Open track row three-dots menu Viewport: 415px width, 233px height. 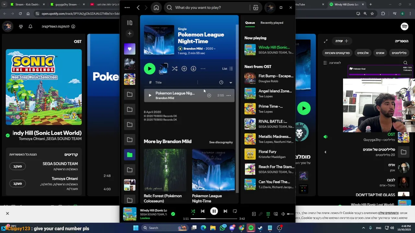(x=229, y=95)
